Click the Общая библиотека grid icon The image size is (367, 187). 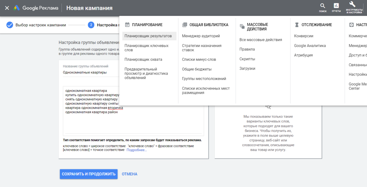click(184, 25)
